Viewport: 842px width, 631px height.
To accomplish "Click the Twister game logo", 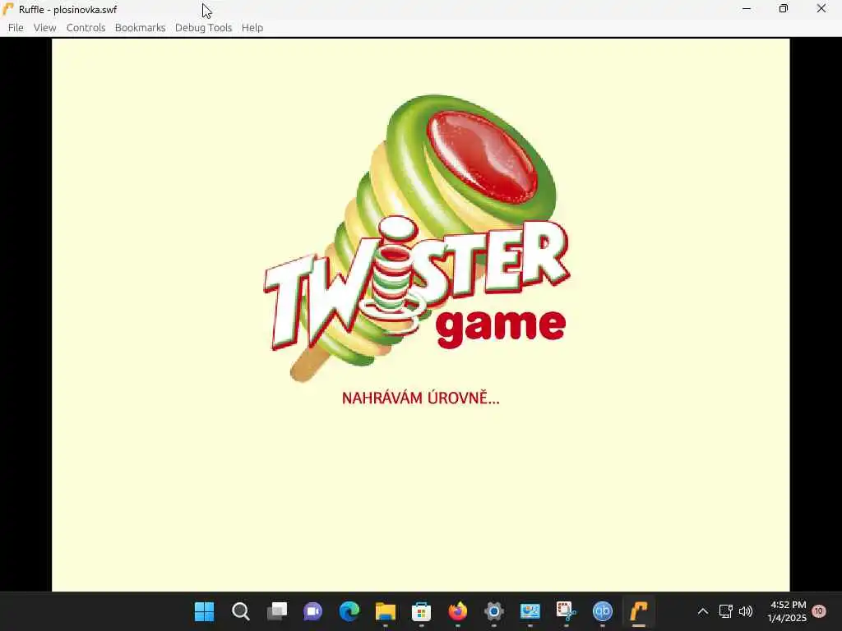I will (417, 238).
